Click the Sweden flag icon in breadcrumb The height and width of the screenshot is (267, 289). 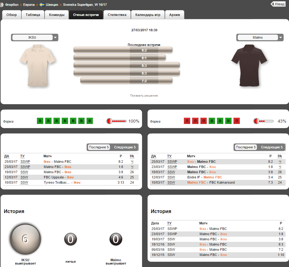(x=42, y=5)
